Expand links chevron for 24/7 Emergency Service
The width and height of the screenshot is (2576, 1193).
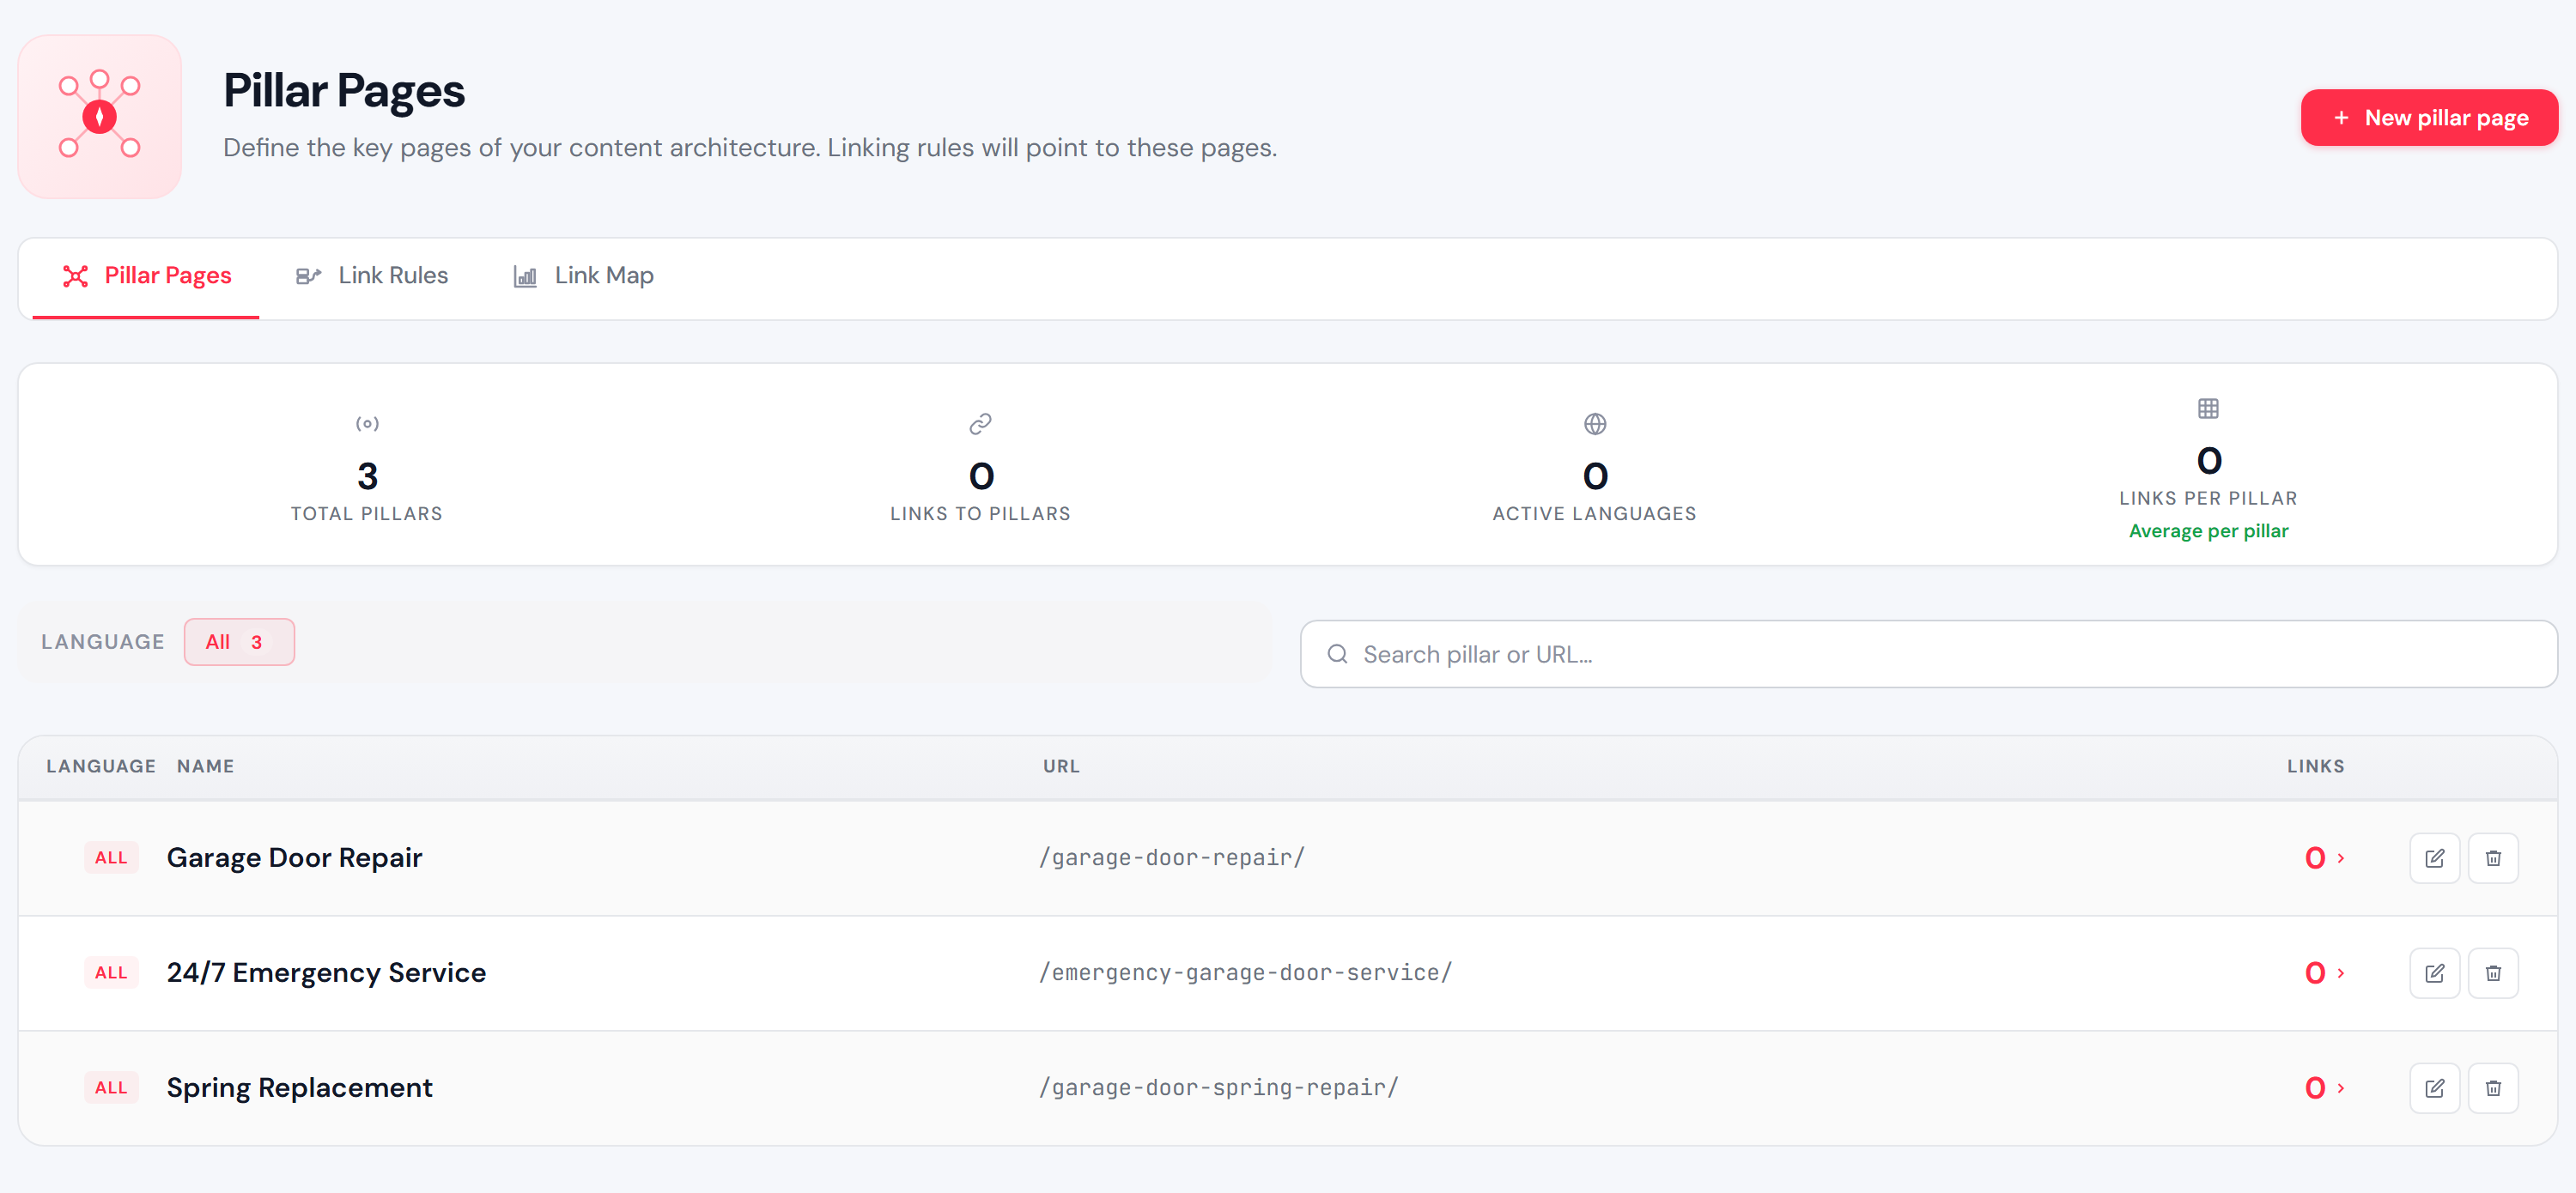pos(2341,973)
